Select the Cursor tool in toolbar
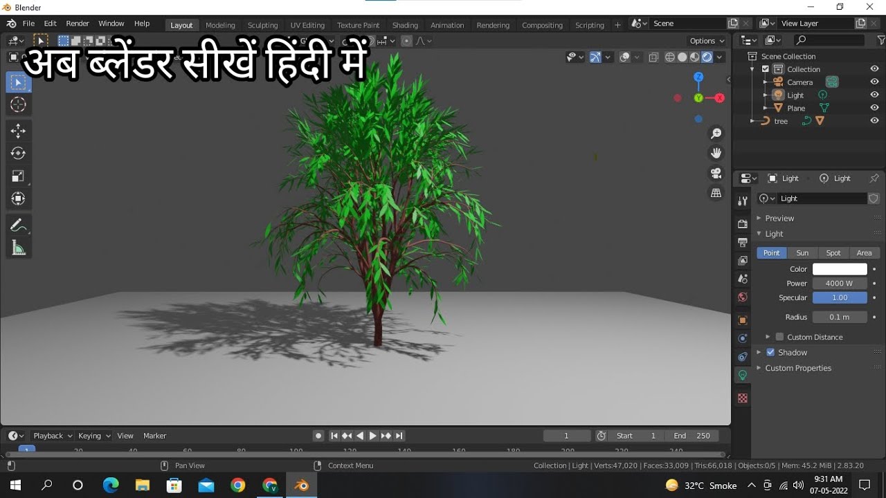This screenshot has height=498, width=886. click(19, 105)
